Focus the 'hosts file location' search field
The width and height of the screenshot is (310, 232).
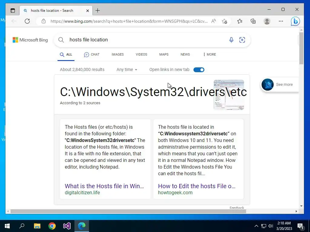(x=146, y=40)
